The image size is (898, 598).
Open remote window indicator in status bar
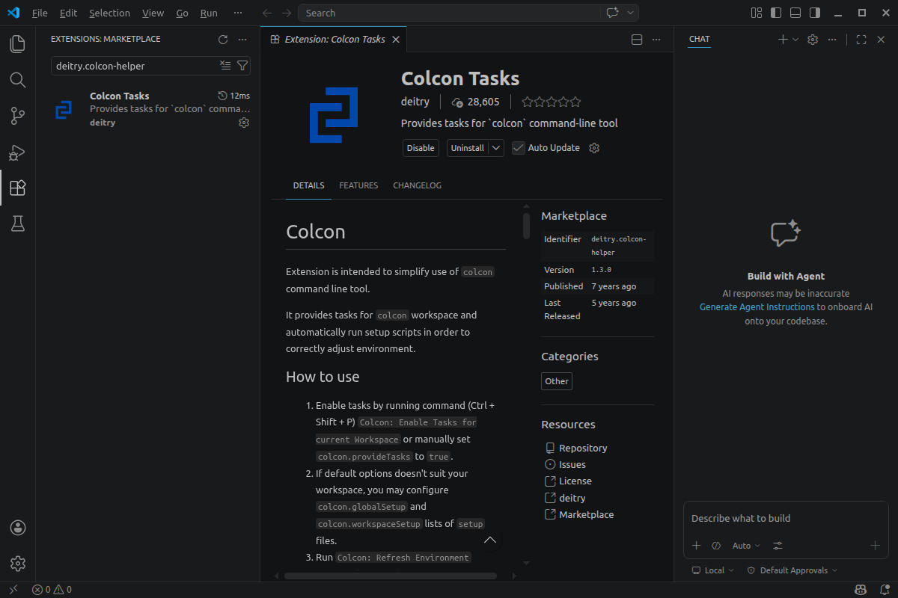click(x=13, y=590)
